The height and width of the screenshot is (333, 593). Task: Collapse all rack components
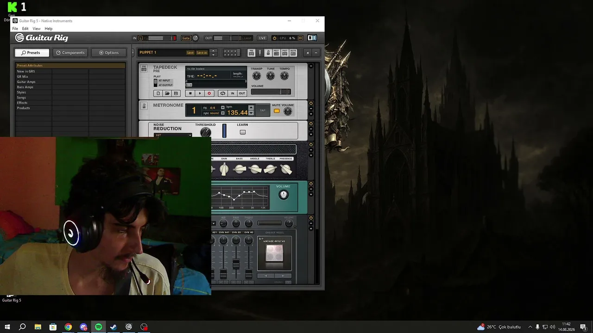pos(316,53)
